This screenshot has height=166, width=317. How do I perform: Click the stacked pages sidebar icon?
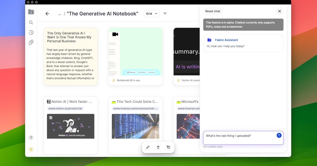point(31,42)
